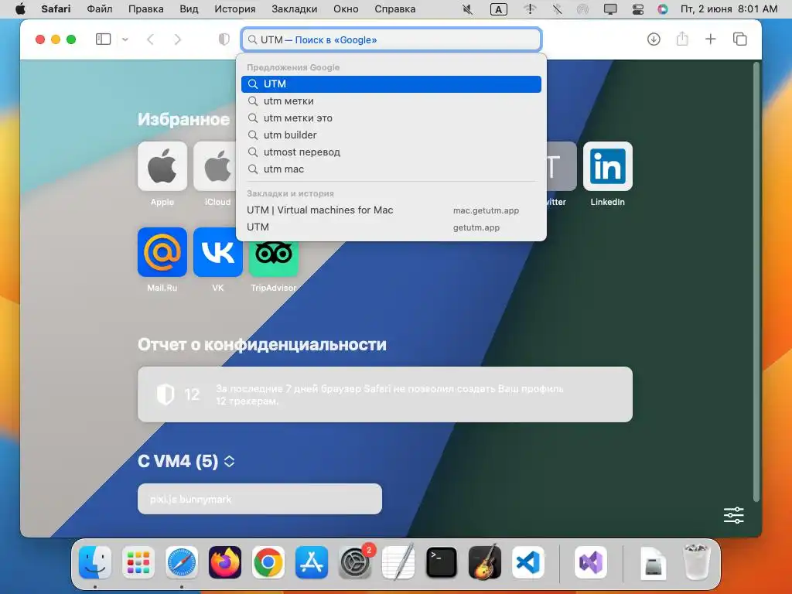Screen dimensions: 792x594
Task: Open the Окно menu
Action: (346, 9)
